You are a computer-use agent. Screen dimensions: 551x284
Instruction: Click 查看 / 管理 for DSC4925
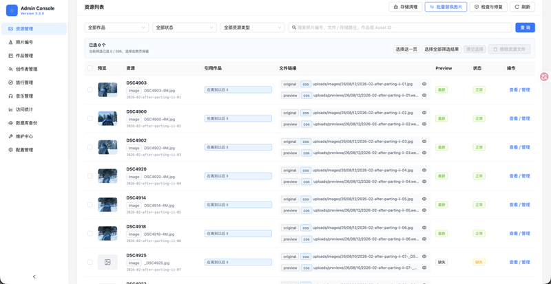(519, 262)
